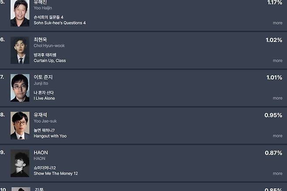The width and height of the screenshot is (287, 191).
Task: Click Yoo Jae-suk's profile picture
Action: (x=20, y=126)
